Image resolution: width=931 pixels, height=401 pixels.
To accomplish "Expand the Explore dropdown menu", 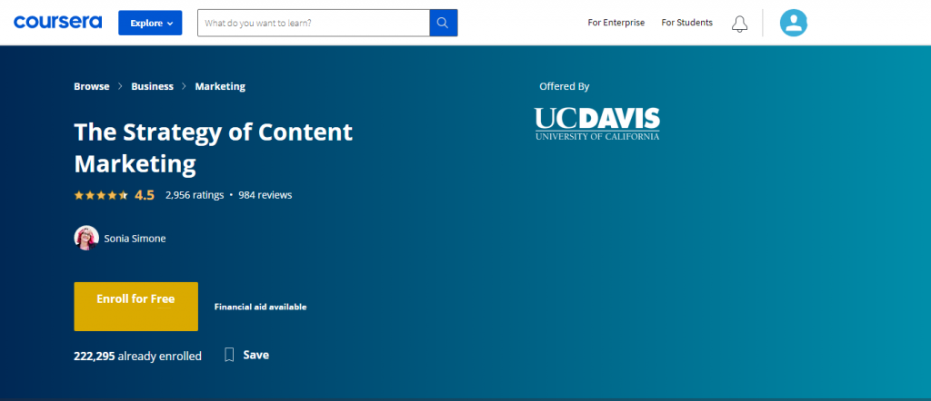I will point(150,23).
